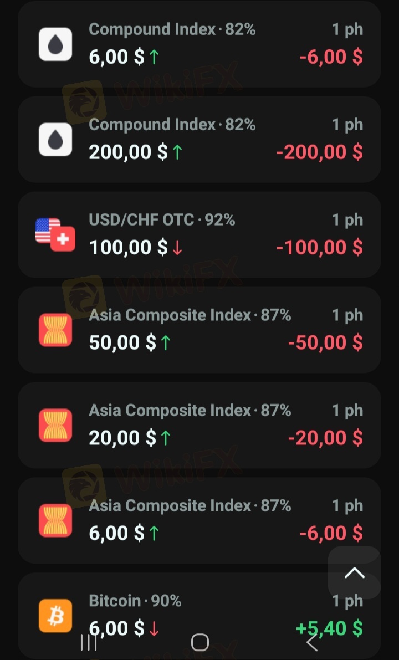Select the -200,00 $ loss amount
The width and height of the screenshot is (399, 660).
tap(320, 152)
